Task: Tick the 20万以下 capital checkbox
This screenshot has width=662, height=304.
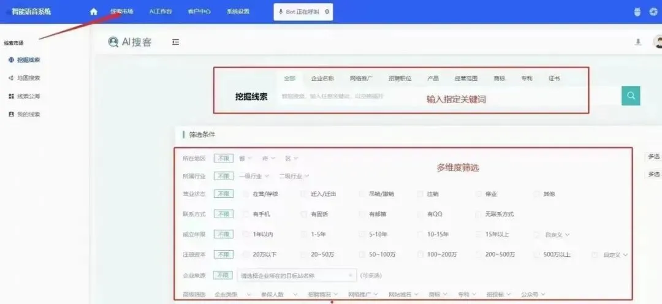Action: click(246, 254)
